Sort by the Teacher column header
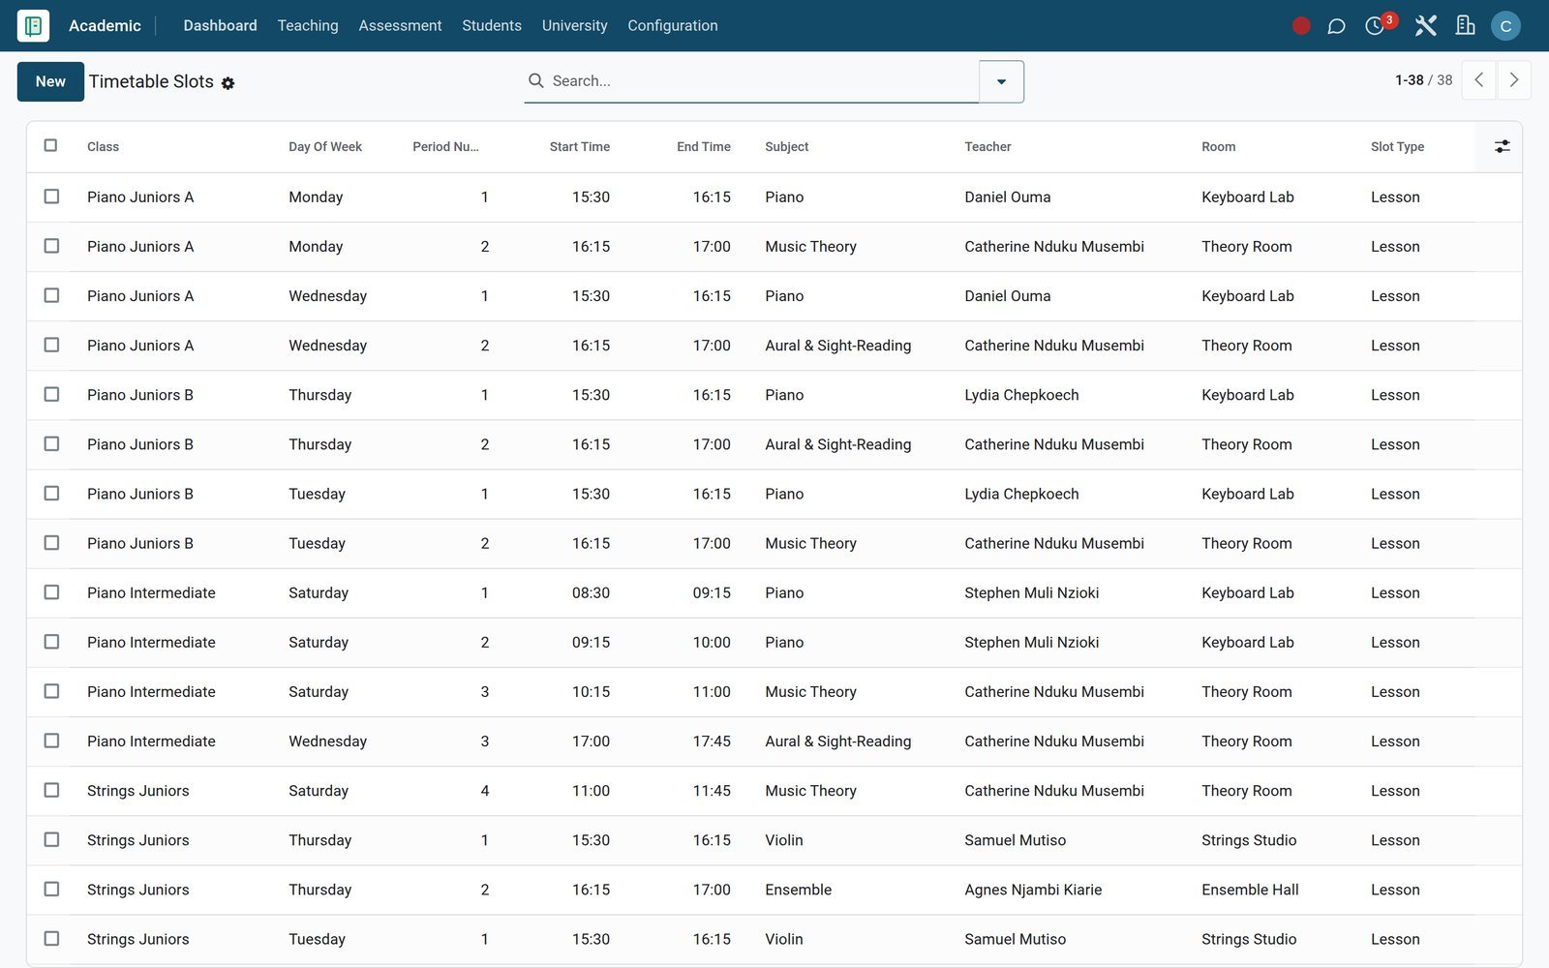This screenshot has height=968, width=1549. tap(987, 146)
